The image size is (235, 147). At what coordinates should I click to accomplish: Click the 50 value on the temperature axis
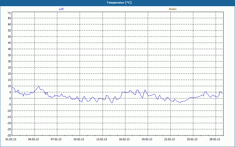pyautogui.click(x=9, y=36)
